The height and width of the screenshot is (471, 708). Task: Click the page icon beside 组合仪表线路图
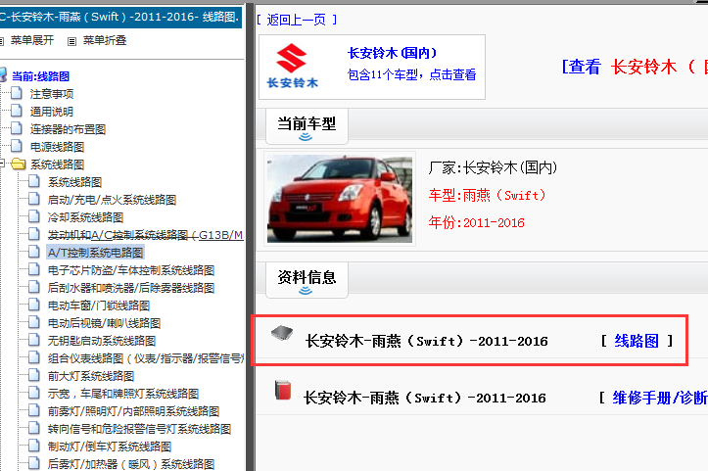point(34,357)
